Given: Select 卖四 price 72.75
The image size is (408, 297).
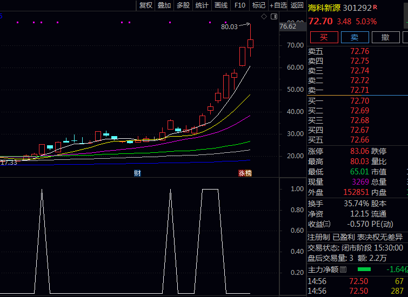Looking at the screenshot, I should click(359, 61).
